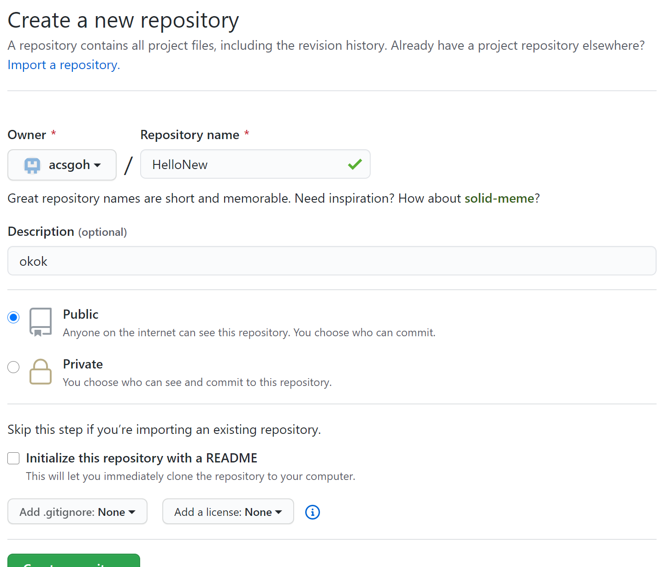Open the license info icon

(x=312, y=512)
